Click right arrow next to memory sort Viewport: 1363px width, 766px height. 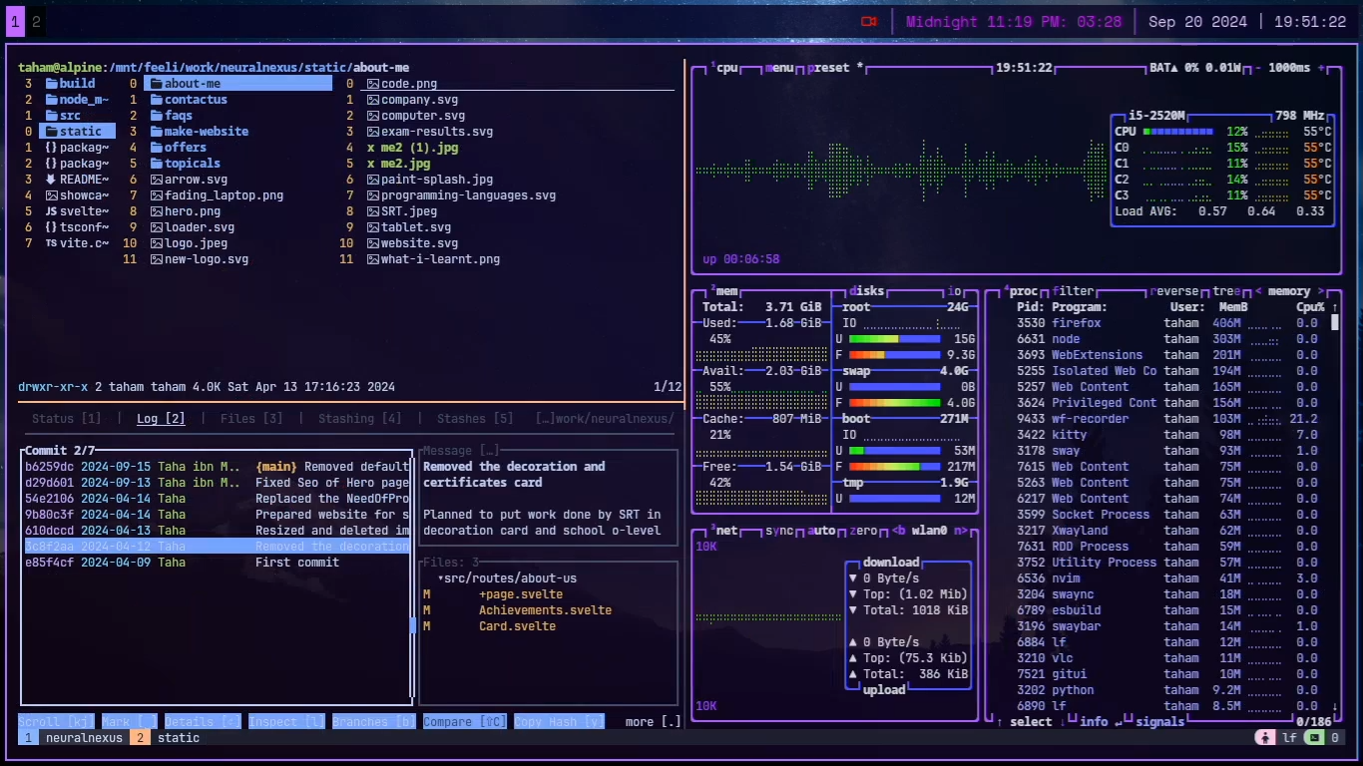click(1321, 291)
